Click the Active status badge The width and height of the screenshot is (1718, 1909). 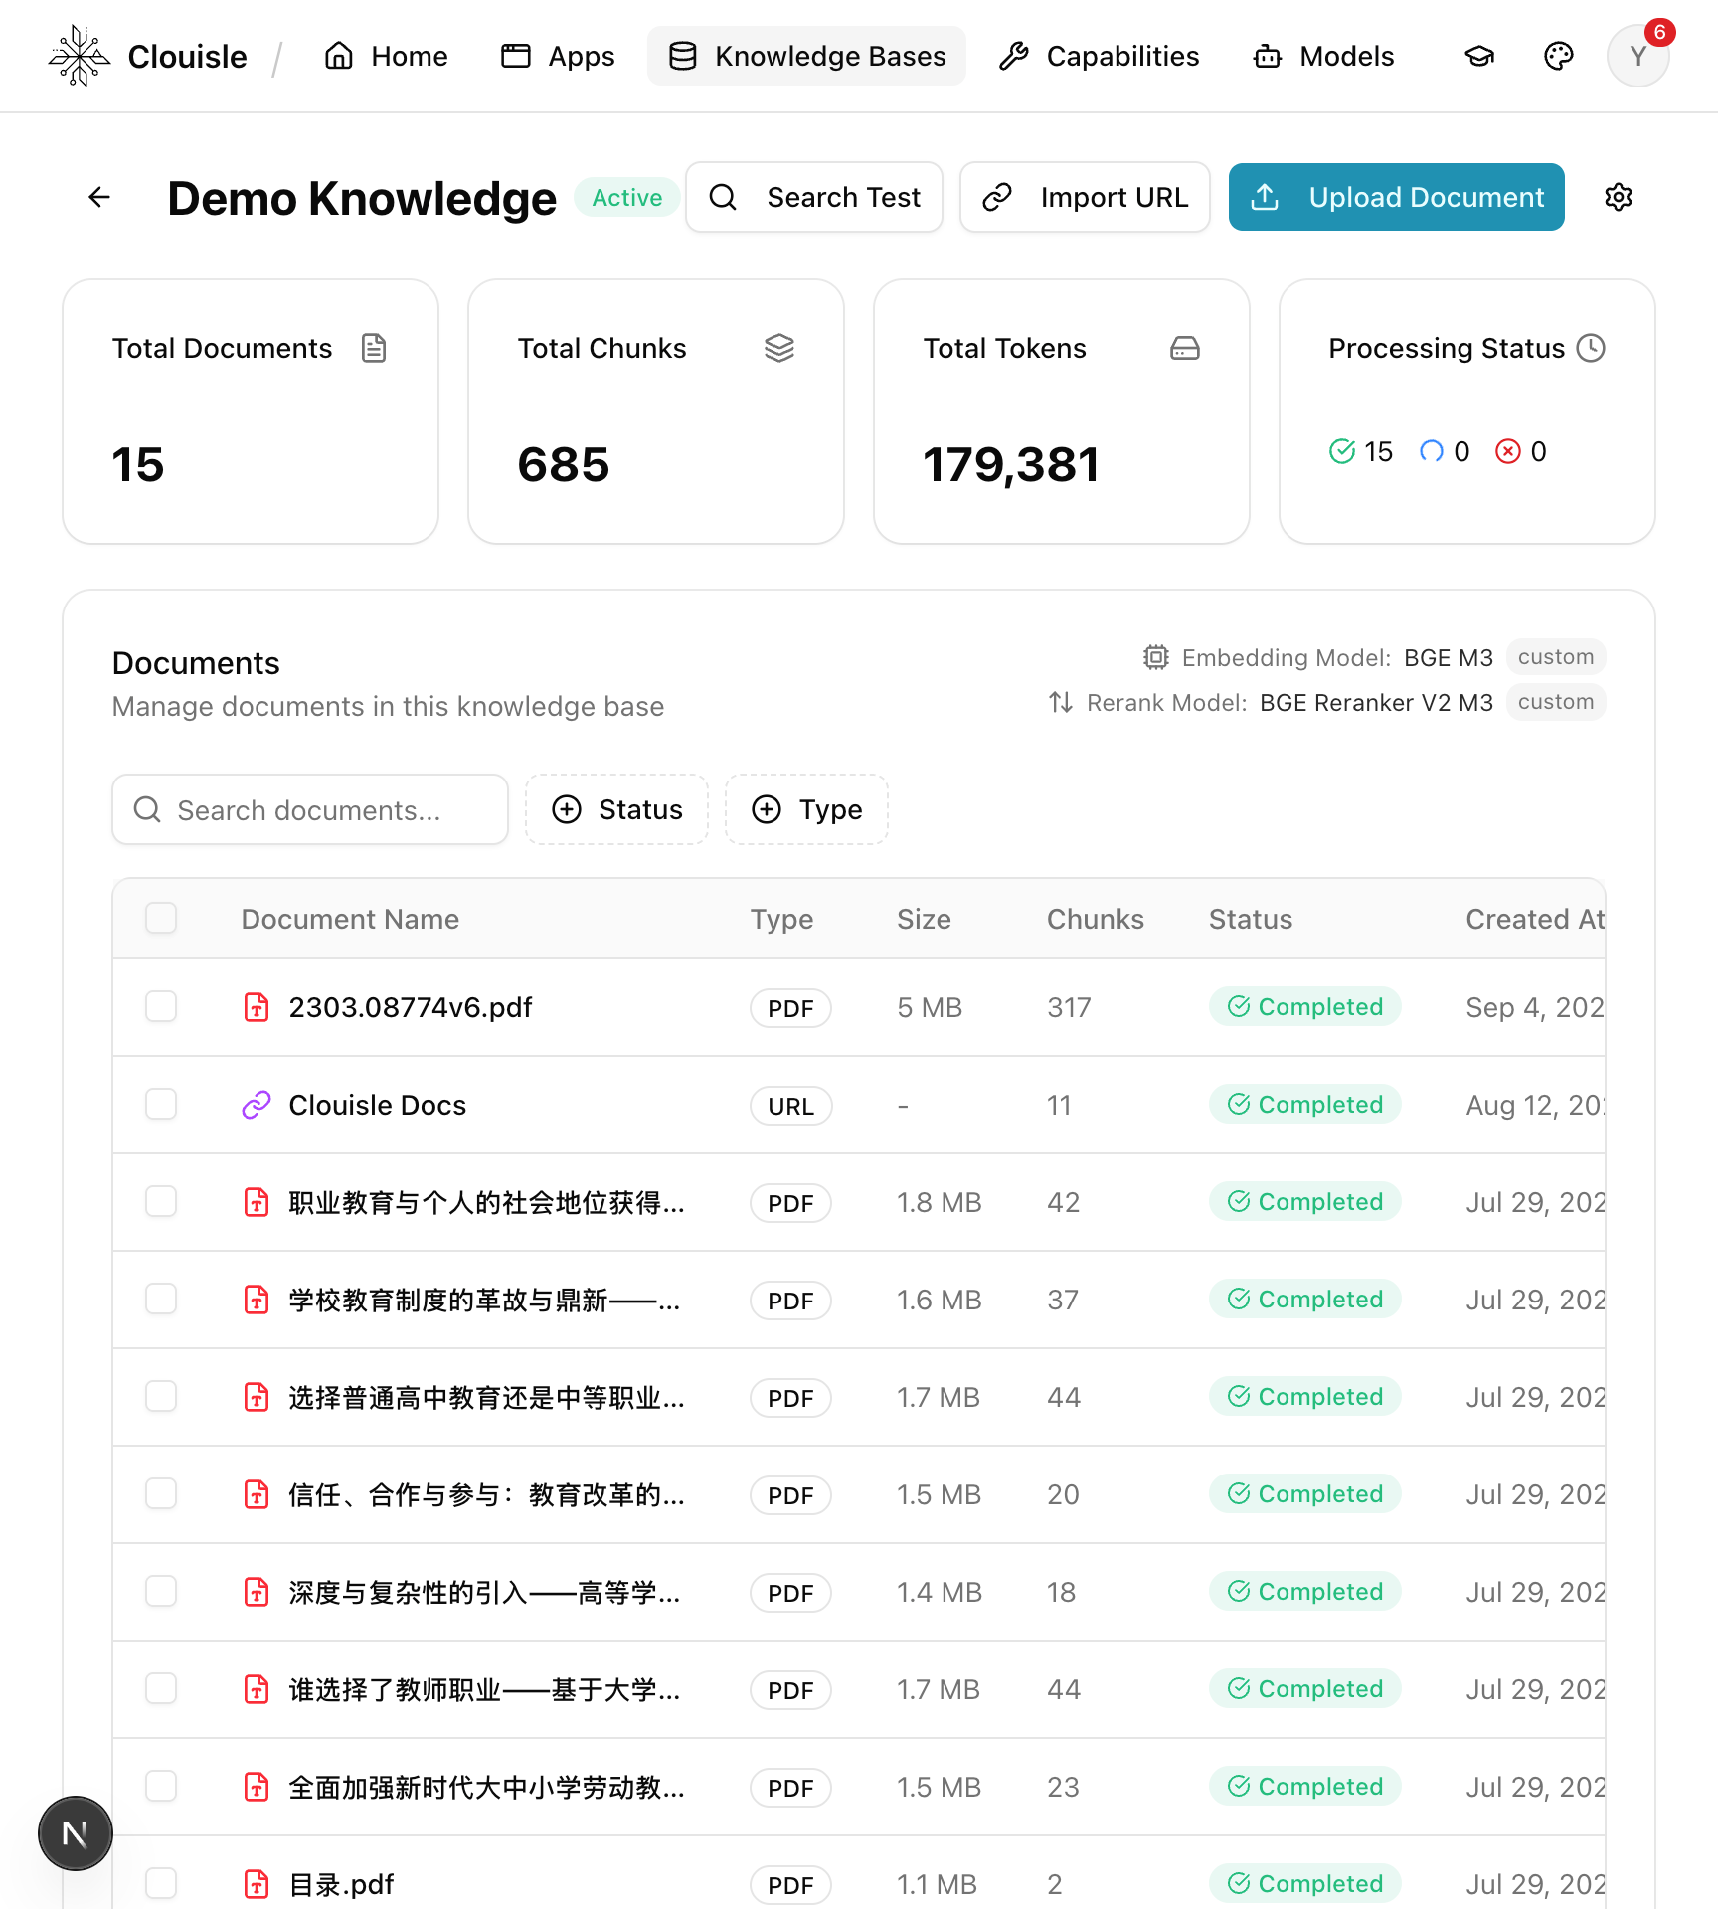click(626, 197)
